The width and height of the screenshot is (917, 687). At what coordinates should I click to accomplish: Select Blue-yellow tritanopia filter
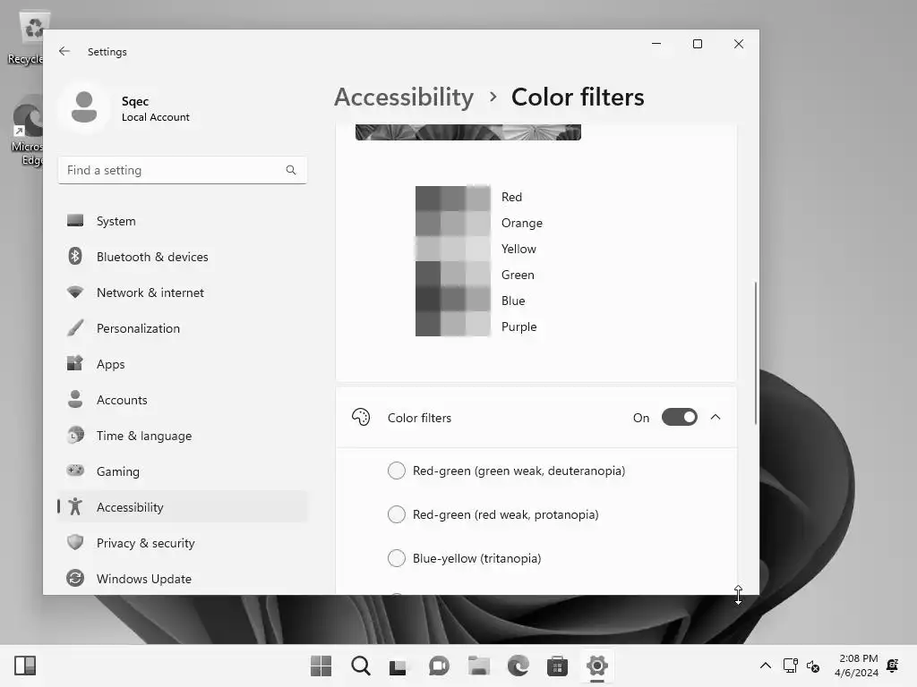pos(397,558)
